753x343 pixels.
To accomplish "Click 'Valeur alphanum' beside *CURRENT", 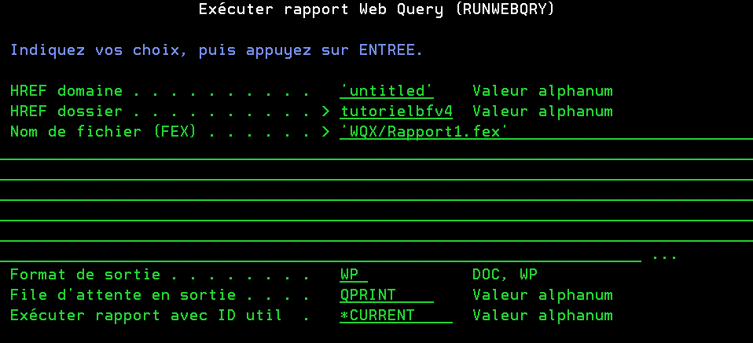I will point(542,316).
